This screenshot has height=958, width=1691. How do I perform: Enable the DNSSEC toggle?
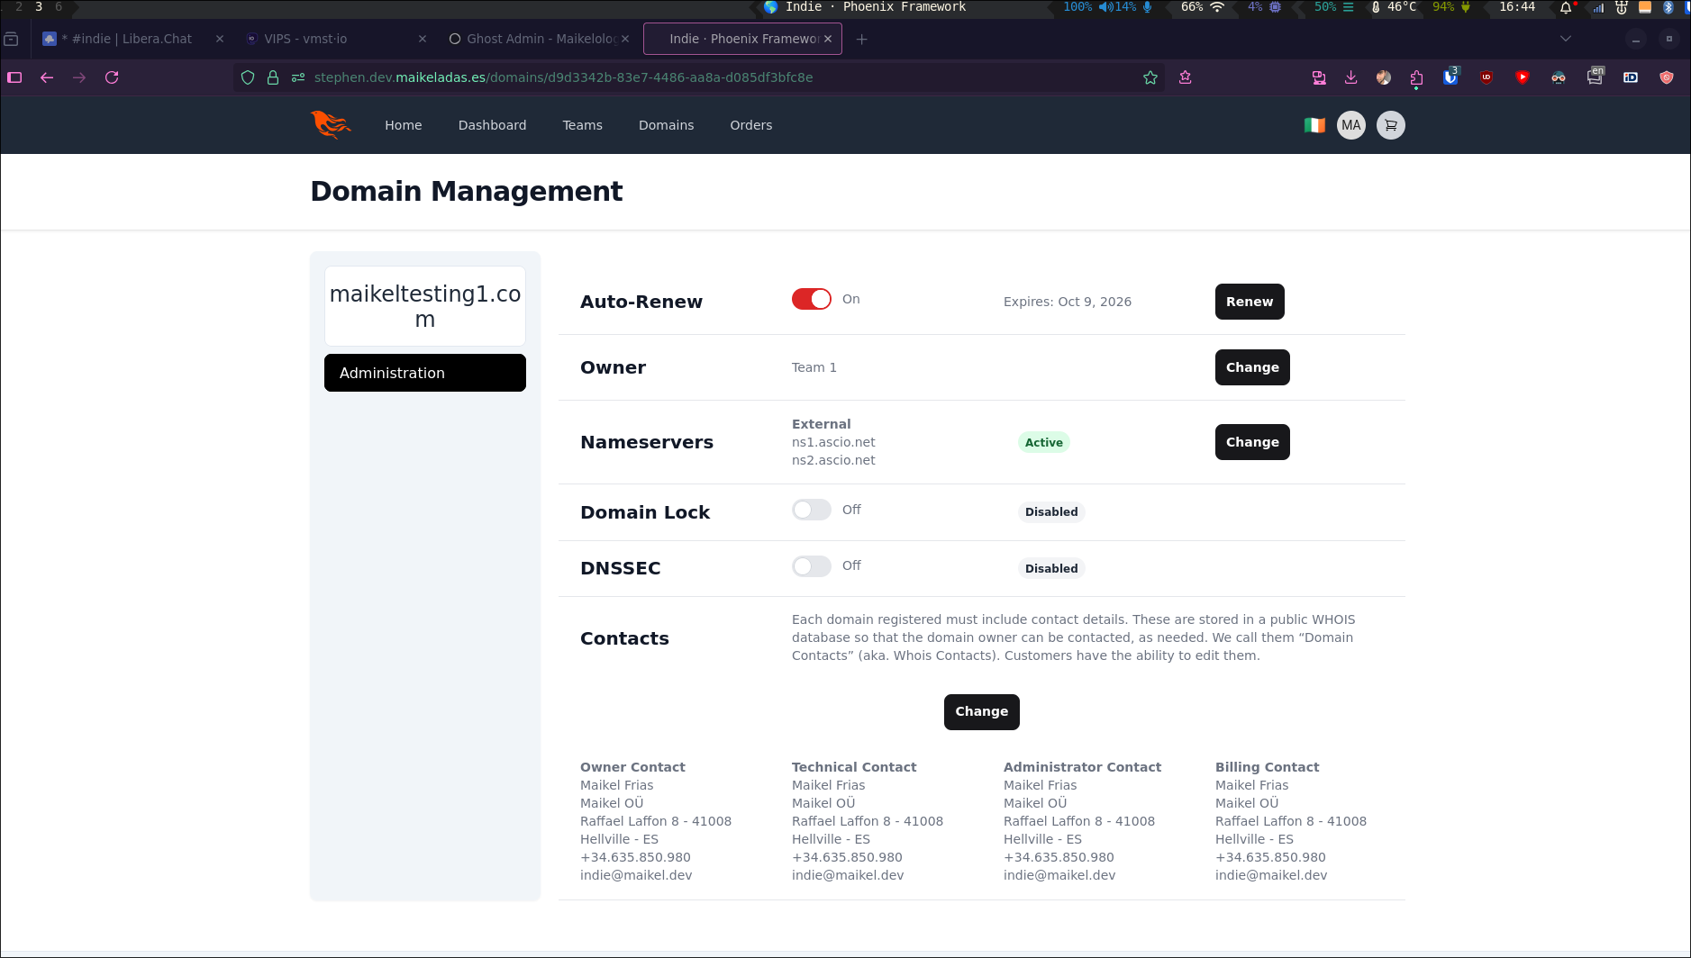pos(811,565)
